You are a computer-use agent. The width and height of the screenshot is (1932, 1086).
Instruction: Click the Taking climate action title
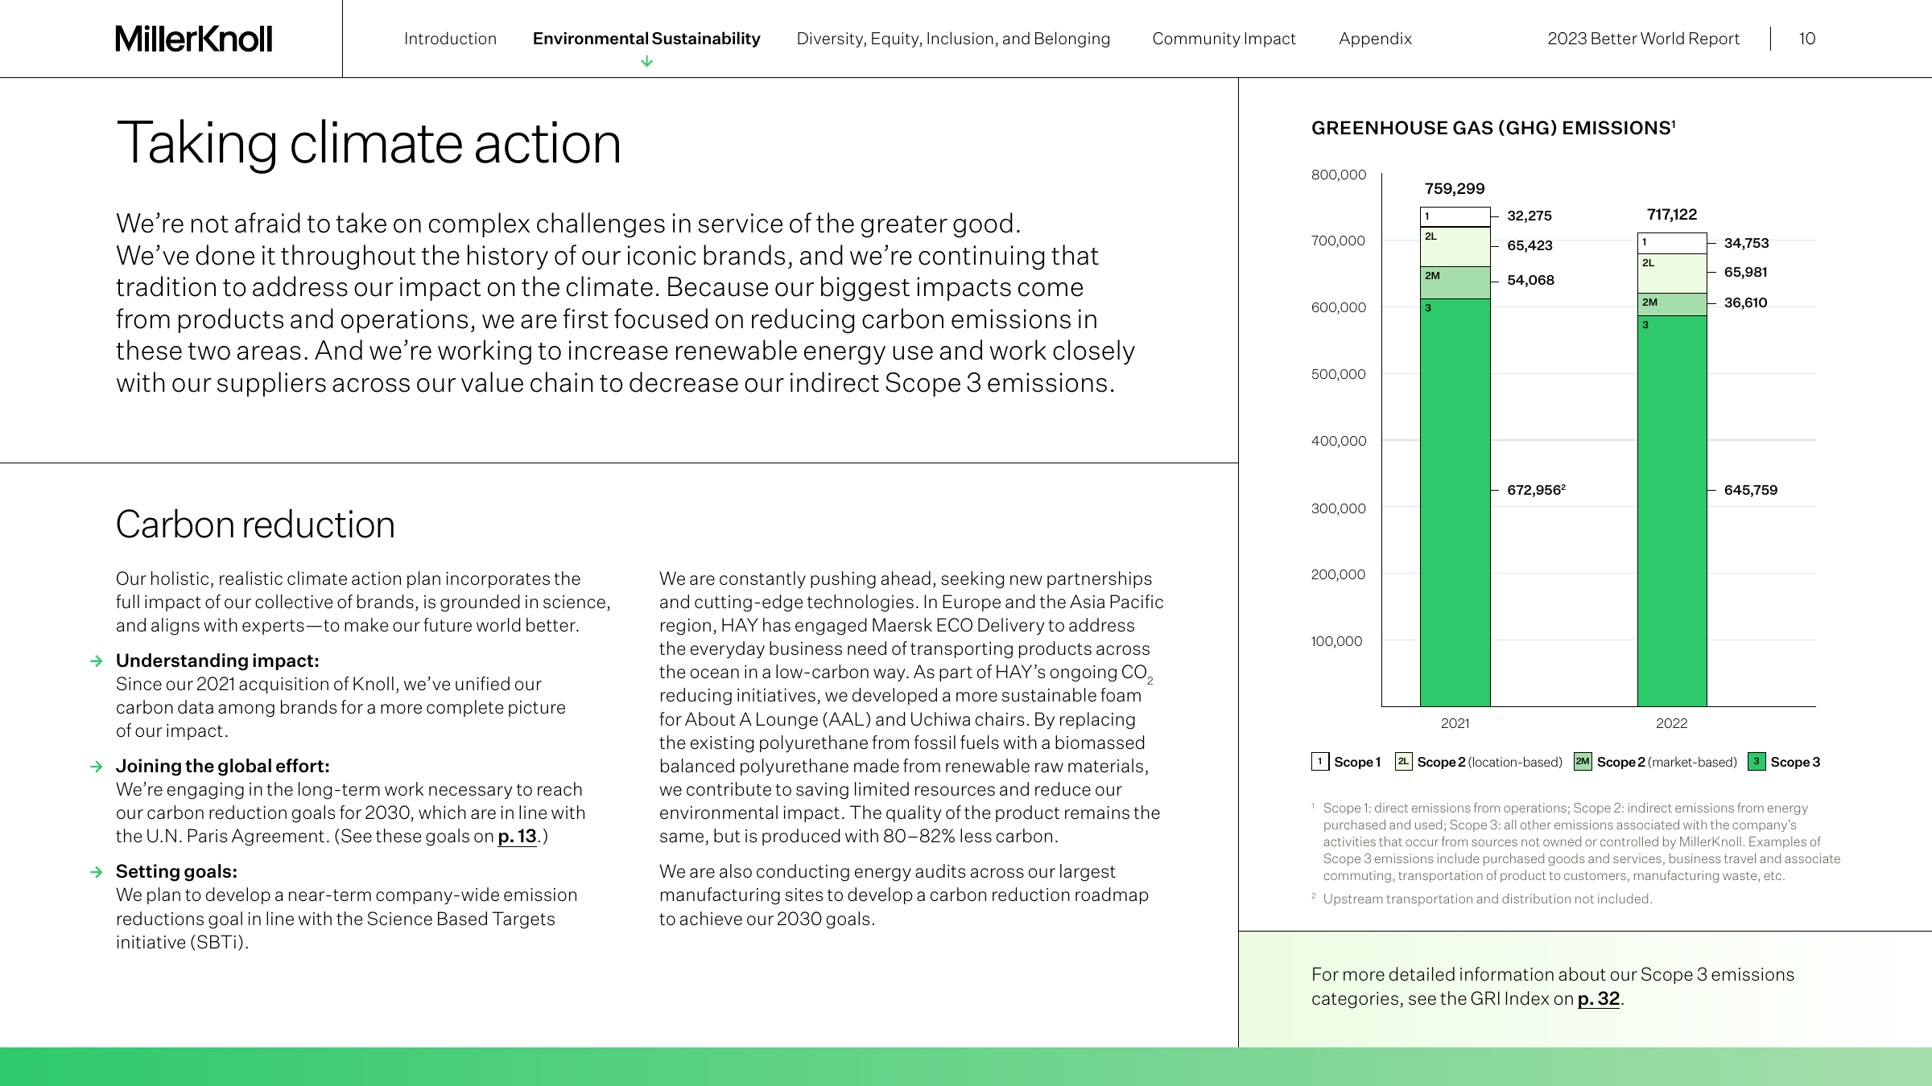[369, 144]
